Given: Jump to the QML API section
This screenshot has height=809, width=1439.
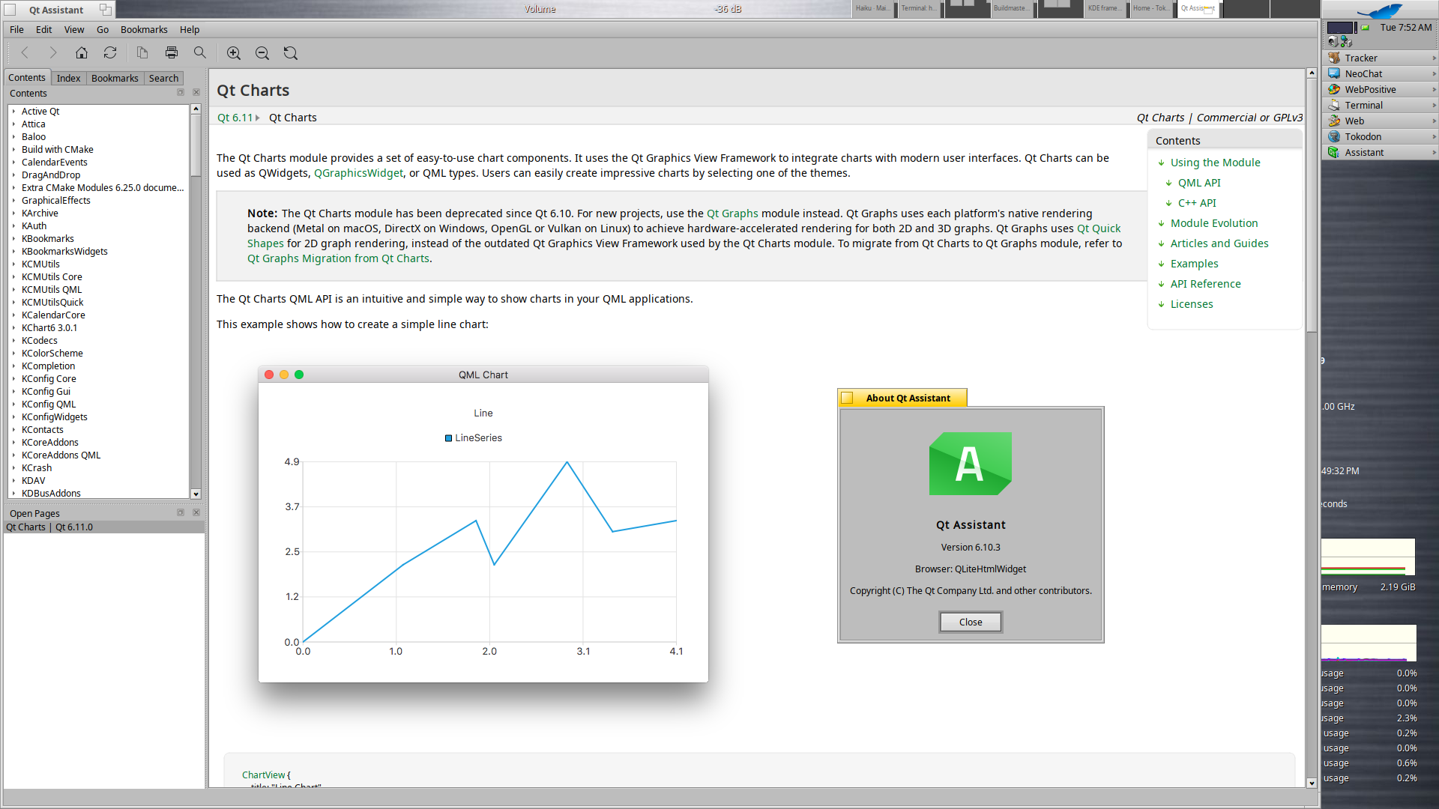Looking at the screenshot, I should [1199, 183].
